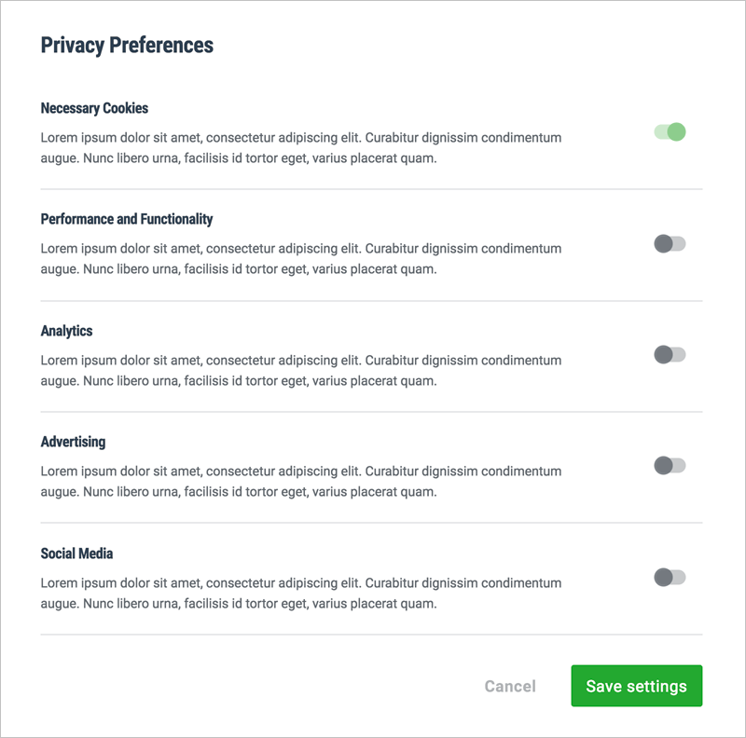Click the Cancel button
746x738 pixels.
coord(510,686)
